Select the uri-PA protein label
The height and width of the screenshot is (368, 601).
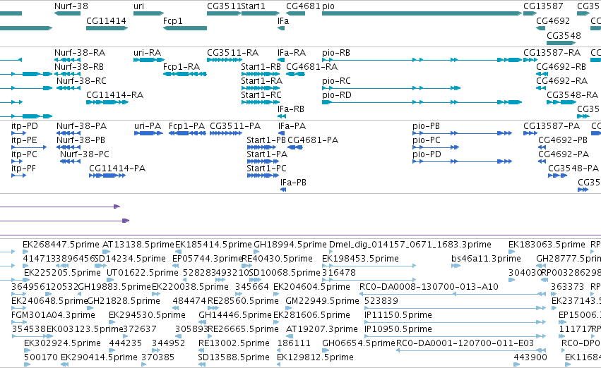(148, 126)
